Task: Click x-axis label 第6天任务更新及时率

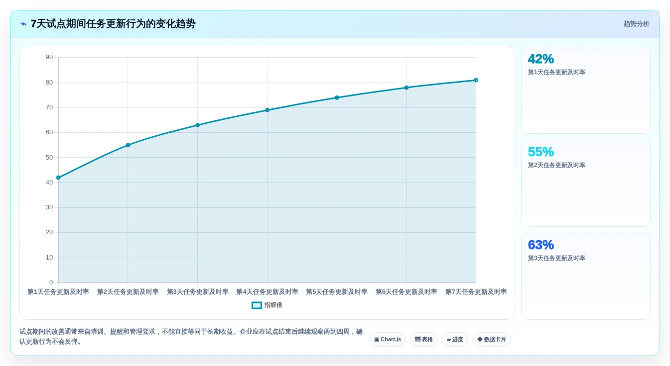Action: [x=406, y=292]
